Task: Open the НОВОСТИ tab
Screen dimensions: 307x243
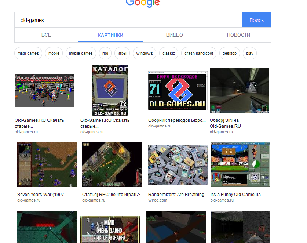Action: tap(238, 35)
